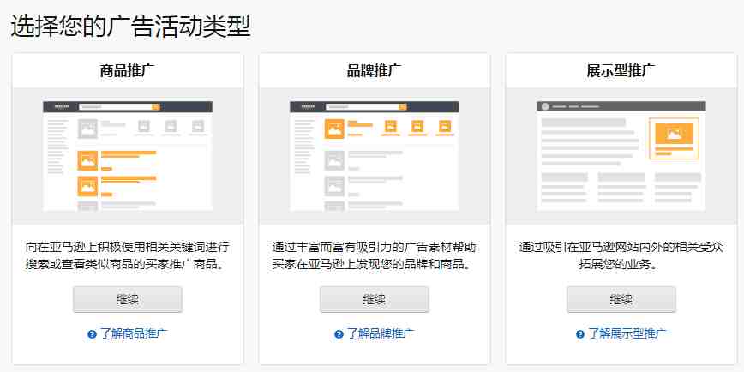Open the 了解展示型推广 link

(627, 333)
